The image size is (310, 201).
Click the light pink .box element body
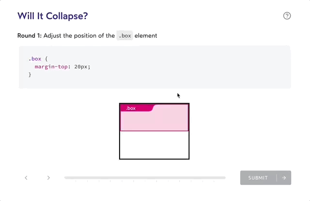coord(154,121)
